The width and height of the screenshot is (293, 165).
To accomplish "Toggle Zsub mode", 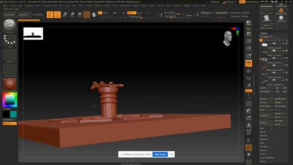I will 140,13.
